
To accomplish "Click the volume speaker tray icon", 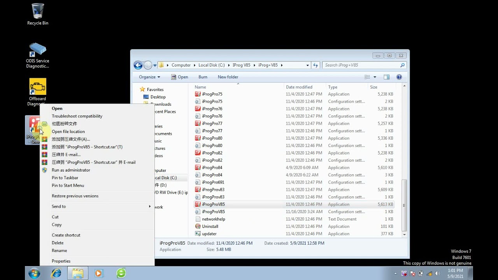I will 437,273.
